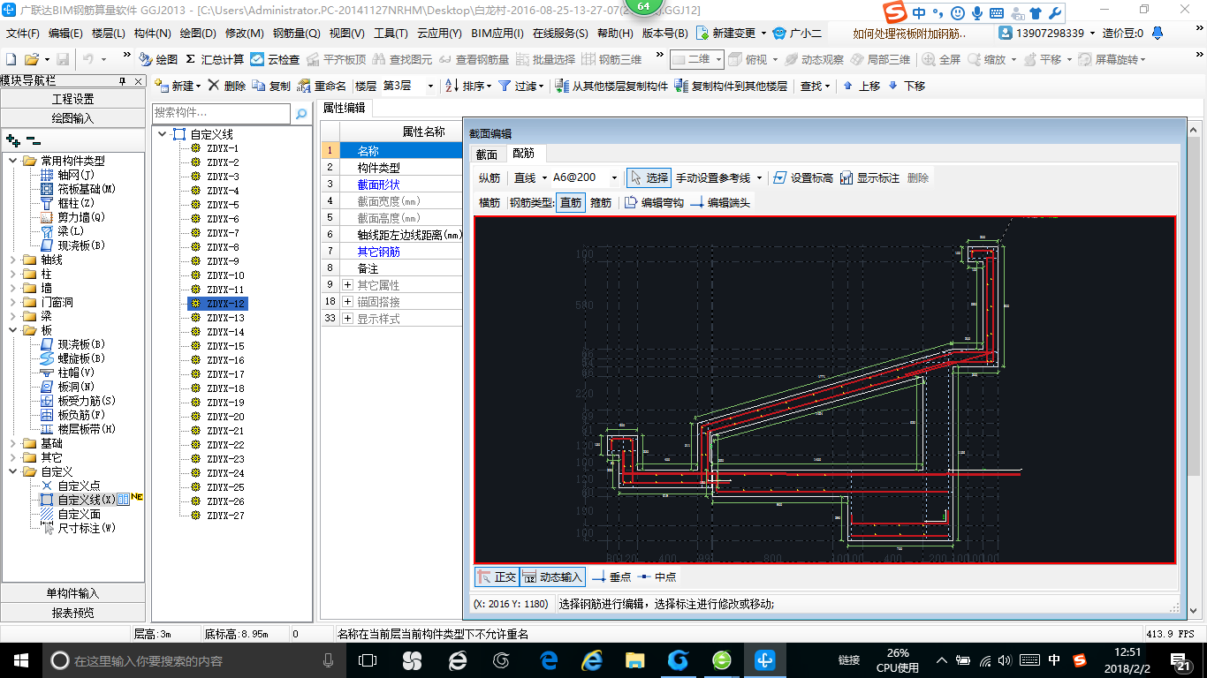Expand 显示样式 property group
The width and height of the screenshot is (1207, 678).
(x=347, y=319)
